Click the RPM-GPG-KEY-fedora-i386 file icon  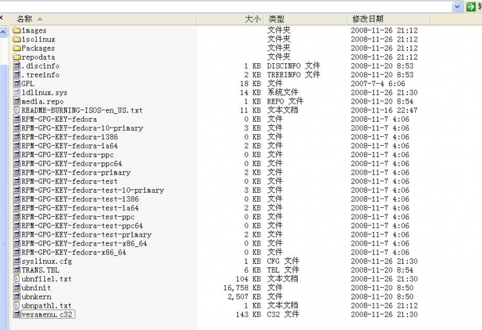point(17,137)
